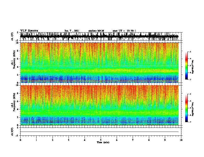Click the -3 label on ch.2 color scale

190,94
